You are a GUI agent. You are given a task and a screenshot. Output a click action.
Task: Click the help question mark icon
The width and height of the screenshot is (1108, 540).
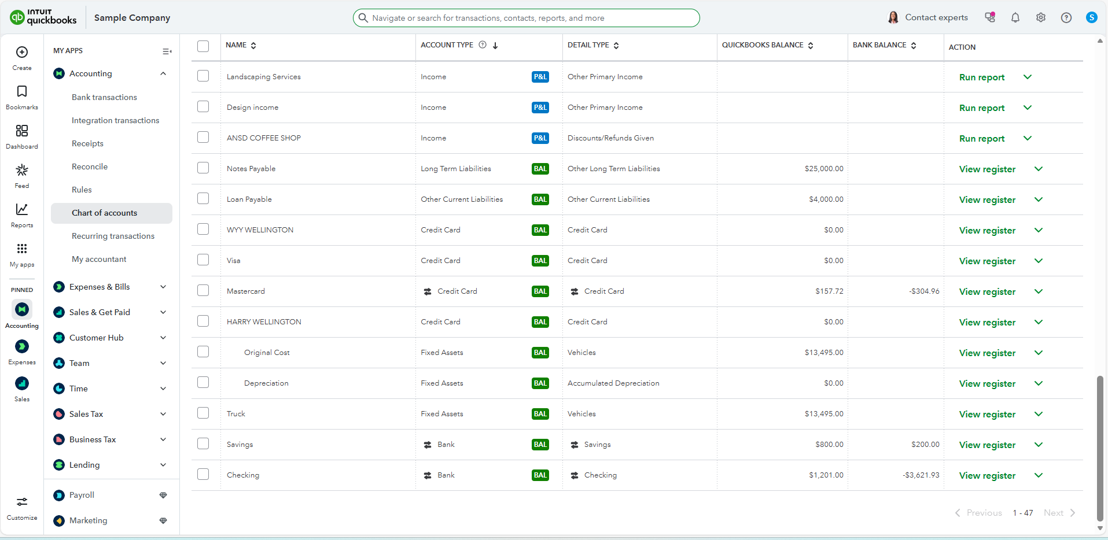(1066, 18)
